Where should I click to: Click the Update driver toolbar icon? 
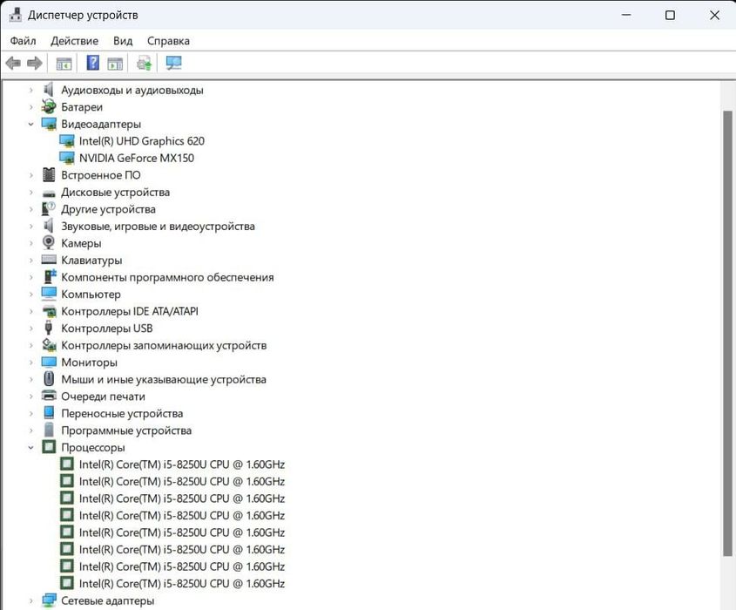[144, 63]
